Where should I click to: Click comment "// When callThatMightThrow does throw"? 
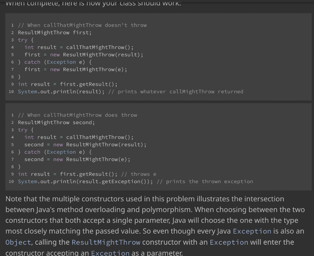click(x=78, y=115)
